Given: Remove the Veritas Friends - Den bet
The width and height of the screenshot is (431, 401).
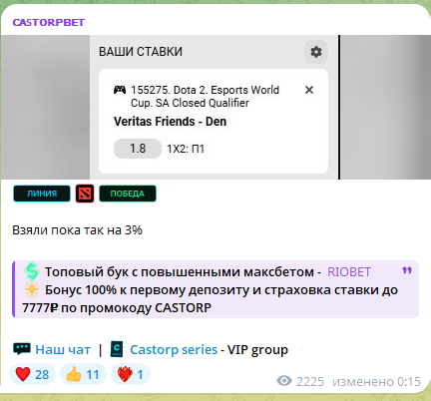Looking at the screenshot, I should point(309,90).
